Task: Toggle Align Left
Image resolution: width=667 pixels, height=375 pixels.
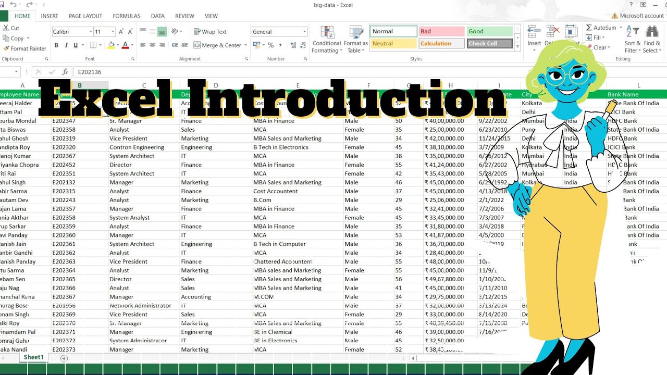Action: coord(142,45)
